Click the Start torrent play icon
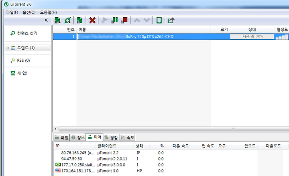Viewport: 289px width, 176px height. click(x=104, y=20)
